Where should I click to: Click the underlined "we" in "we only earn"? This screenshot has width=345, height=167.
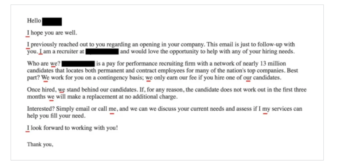point(149,77)
